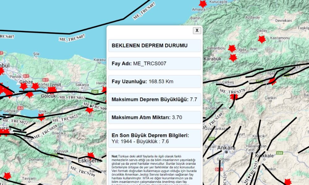Select the red star marker beside Kastamonu

(x=262, y=39)
